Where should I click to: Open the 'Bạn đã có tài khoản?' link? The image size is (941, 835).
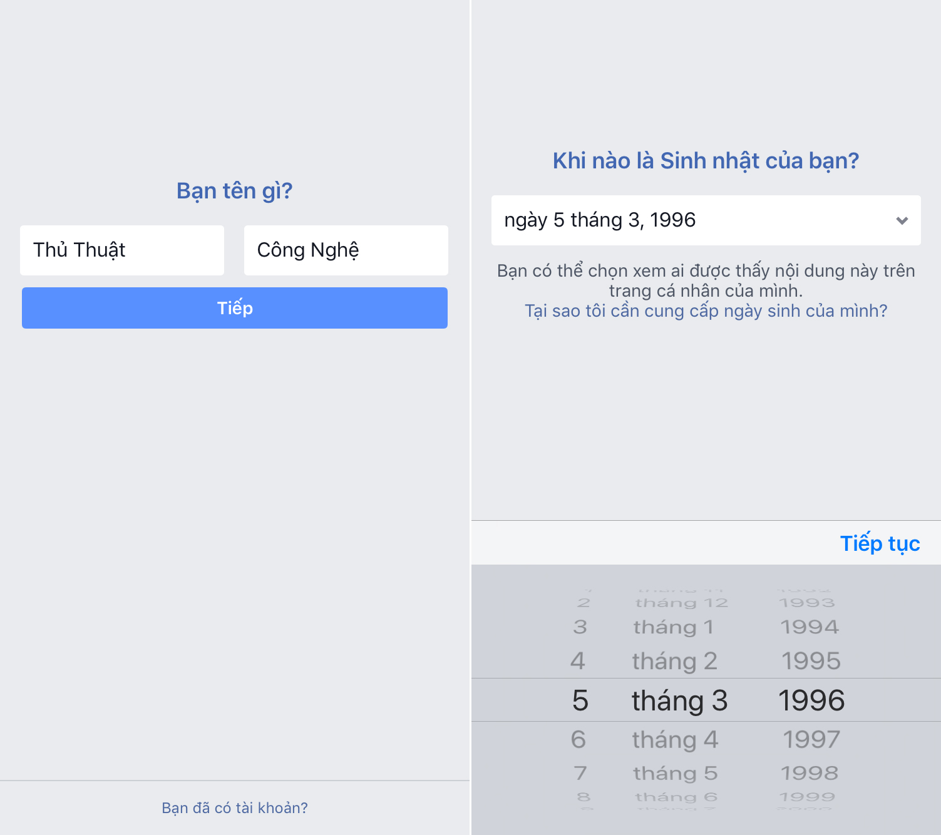234,807
